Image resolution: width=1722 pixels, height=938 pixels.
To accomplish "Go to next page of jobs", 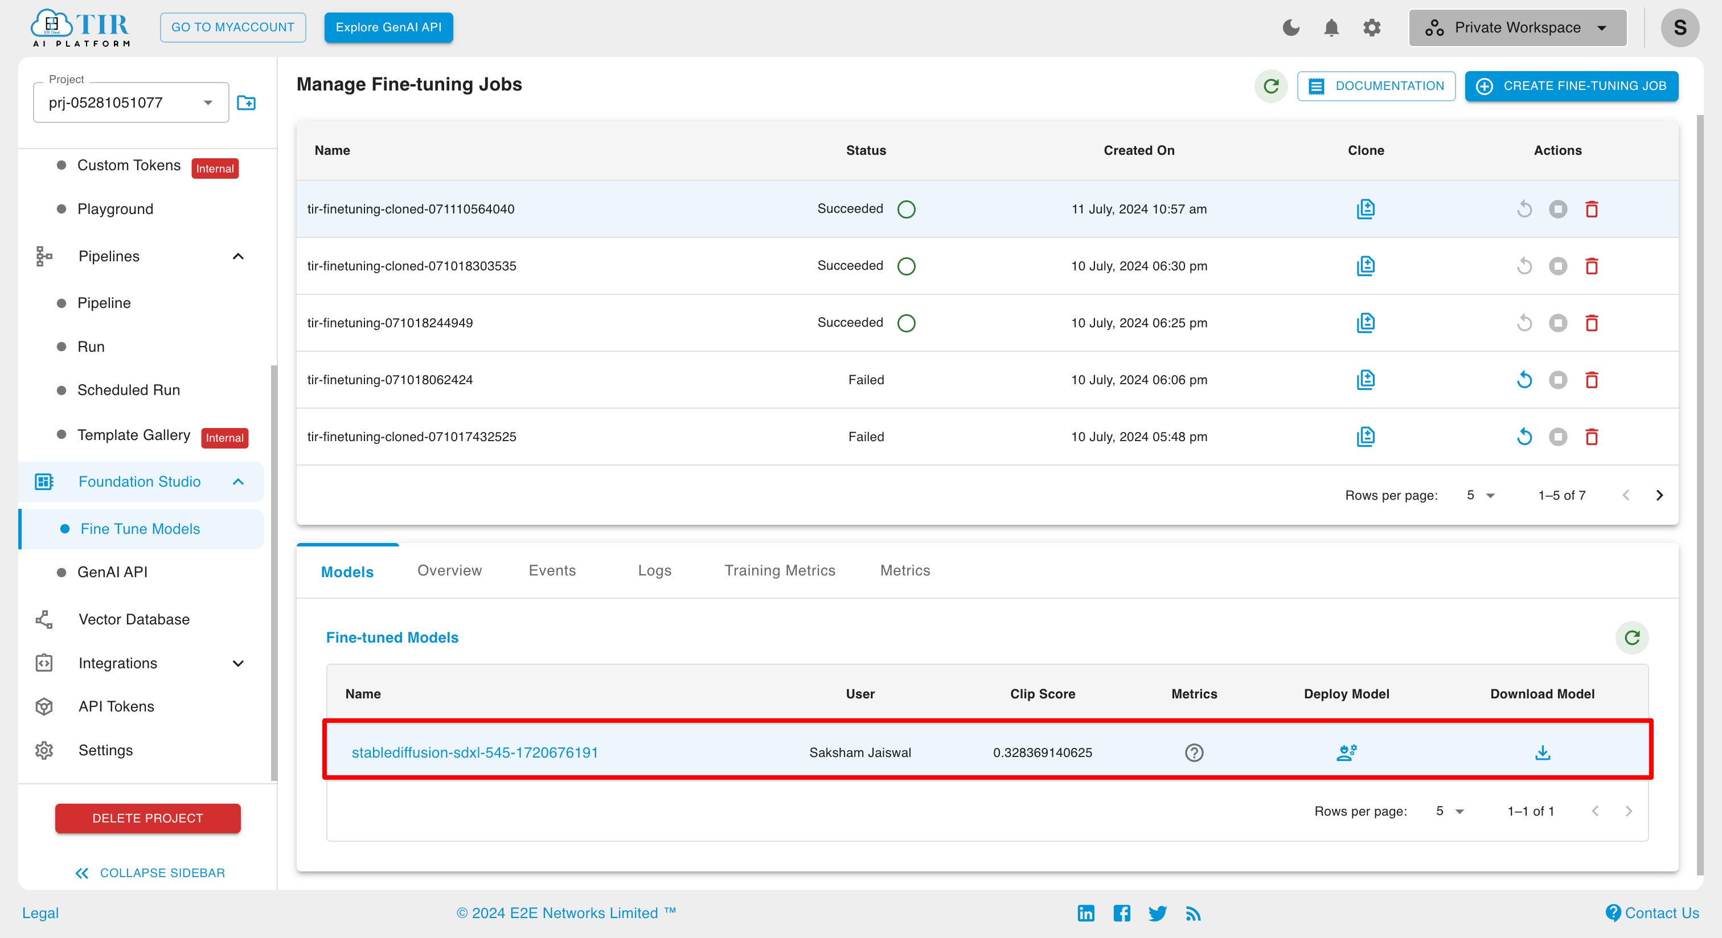I will 1659,495.
